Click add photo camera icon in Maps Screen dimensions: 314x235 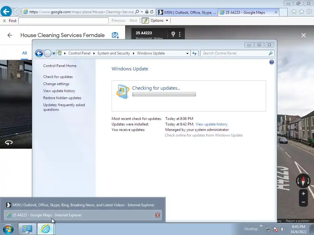point(115,35)
